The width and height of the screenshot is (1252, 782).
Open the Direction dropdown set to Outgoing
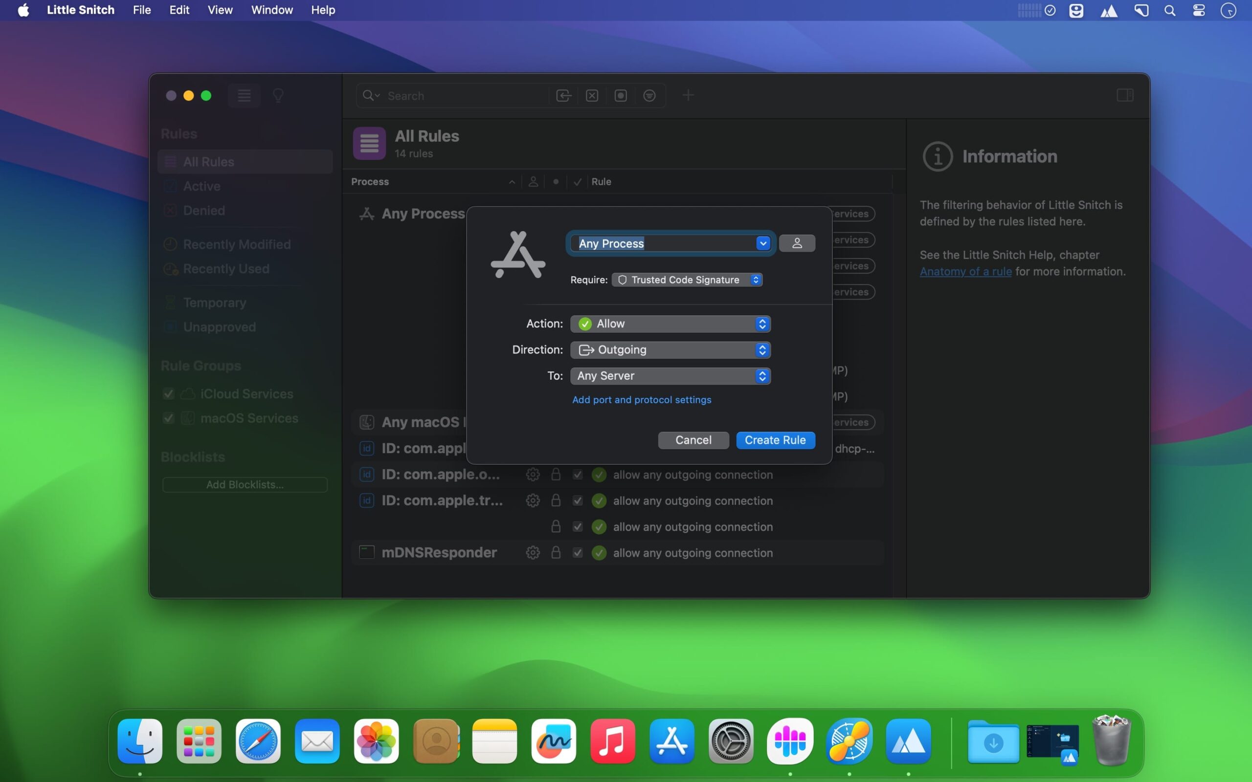point(670,349)
